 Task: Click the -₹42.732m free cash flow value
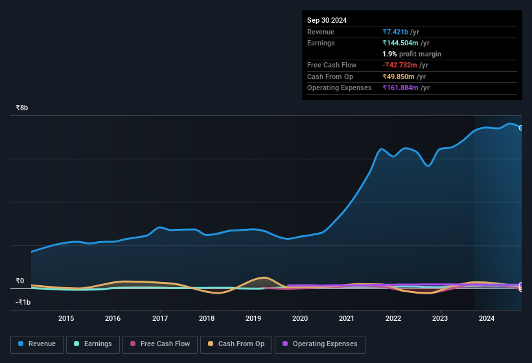tap(400, 65)
